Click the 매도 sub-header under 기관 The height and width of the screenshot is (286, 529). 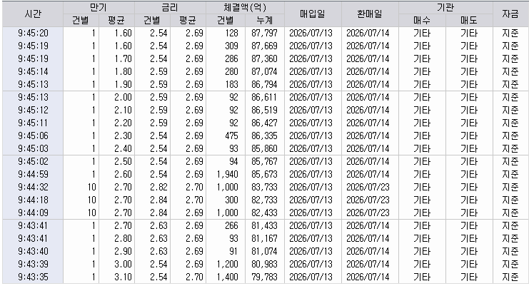(x=469, y=21)
